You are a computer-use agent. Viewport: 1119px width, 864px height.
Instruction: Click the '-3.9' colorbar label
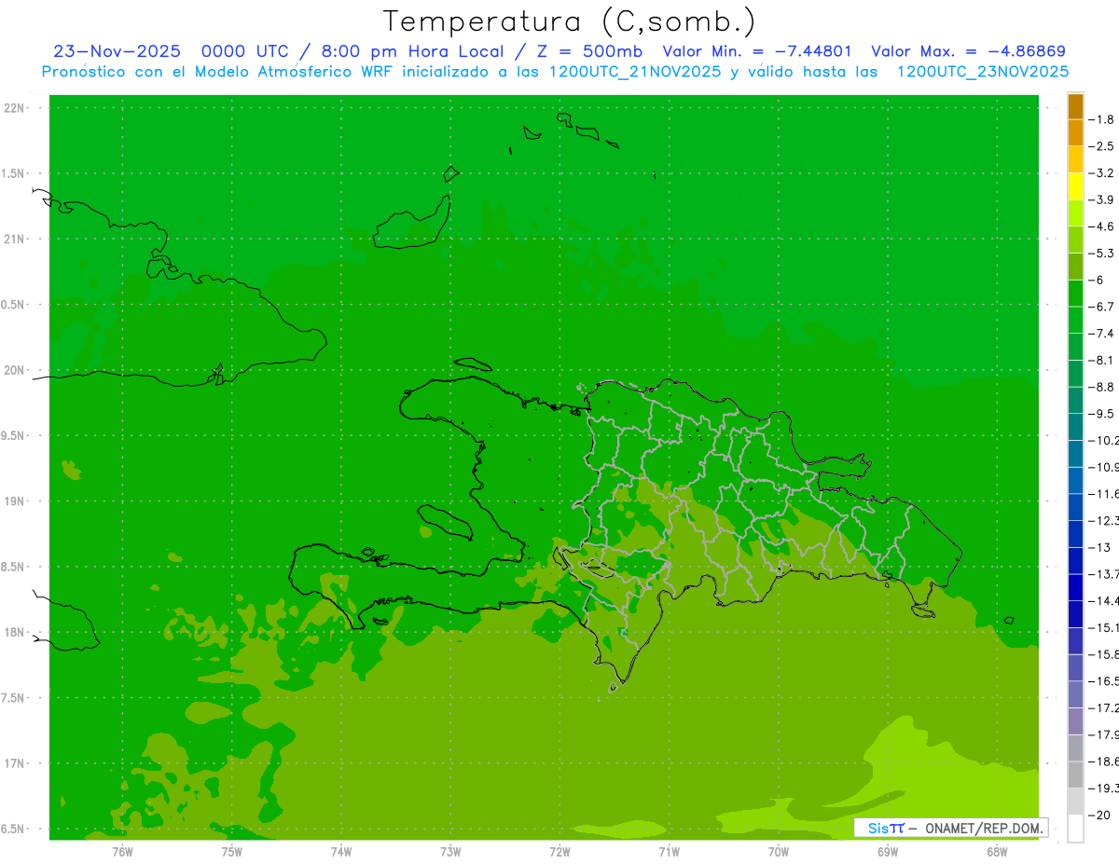(x=1101, y=199)
